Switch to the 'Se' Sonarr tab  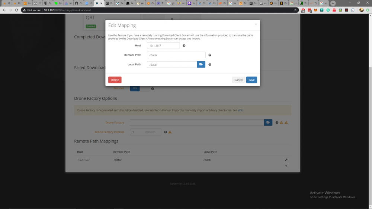[119, 3]
